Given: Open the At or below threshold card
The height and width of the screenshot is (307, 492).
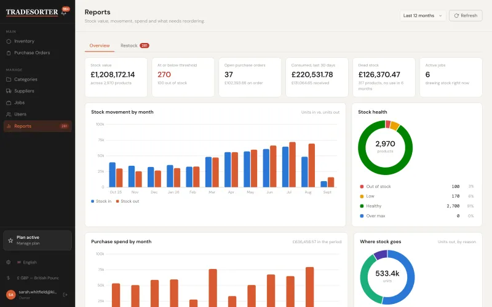Looking at the screenshot, I should [183, 77].
